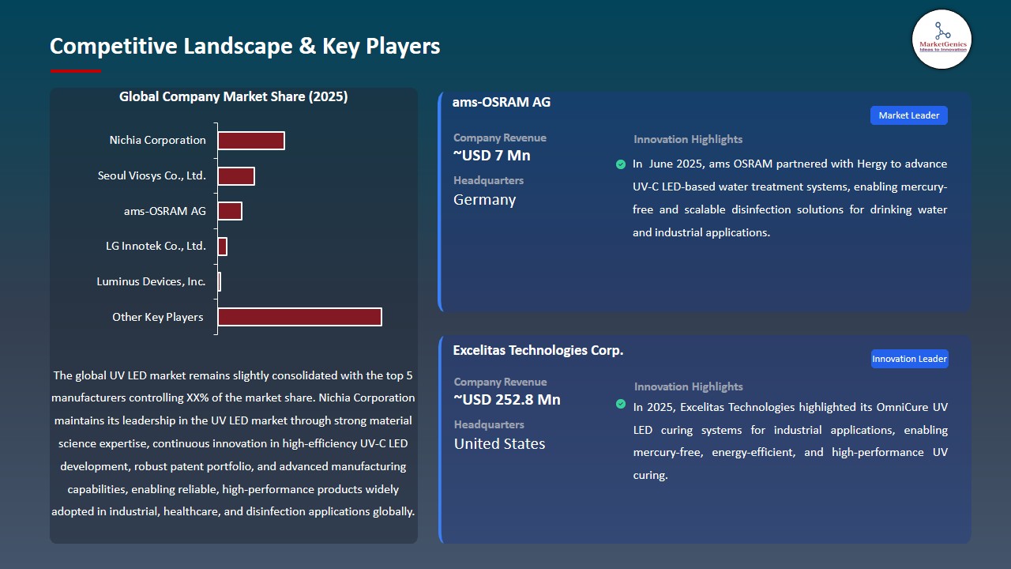Click the ams-OSRAM AG card heading

(x=502, y=102)
